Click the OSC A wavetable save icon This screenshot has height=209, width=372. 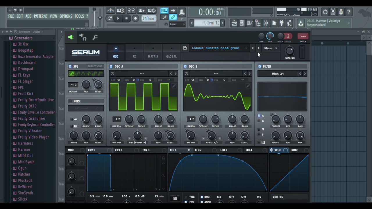click(112, 74)
